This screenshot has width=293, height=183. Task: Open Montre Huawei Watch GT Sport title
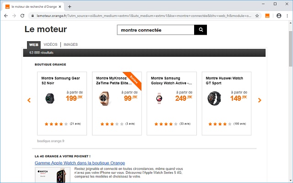[224, 81]
